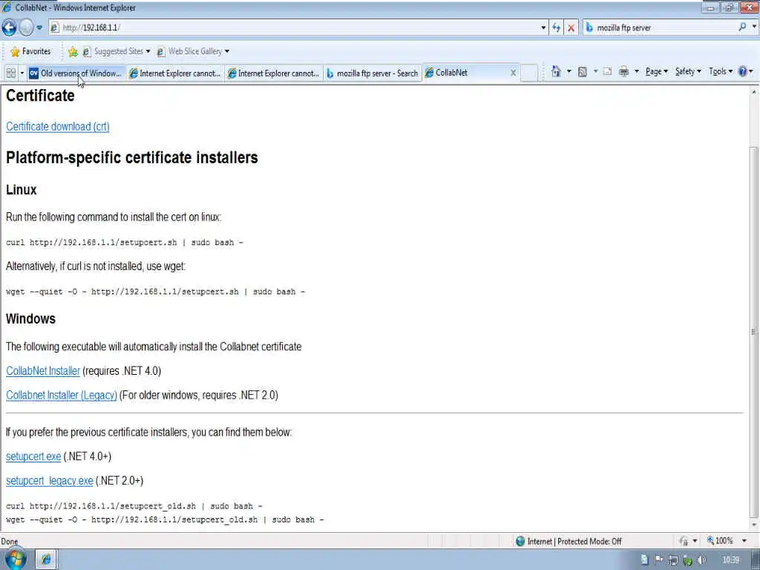Click the green shield tray icon

tap(687, 561)
